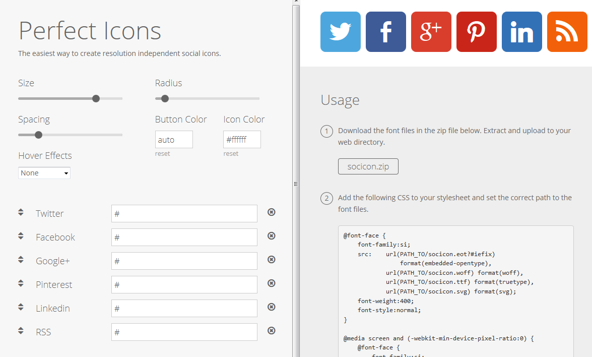The width and height of the screenshot is (592, 357).
Task: Click the Google+ icon preview
Action: point(431,31)
